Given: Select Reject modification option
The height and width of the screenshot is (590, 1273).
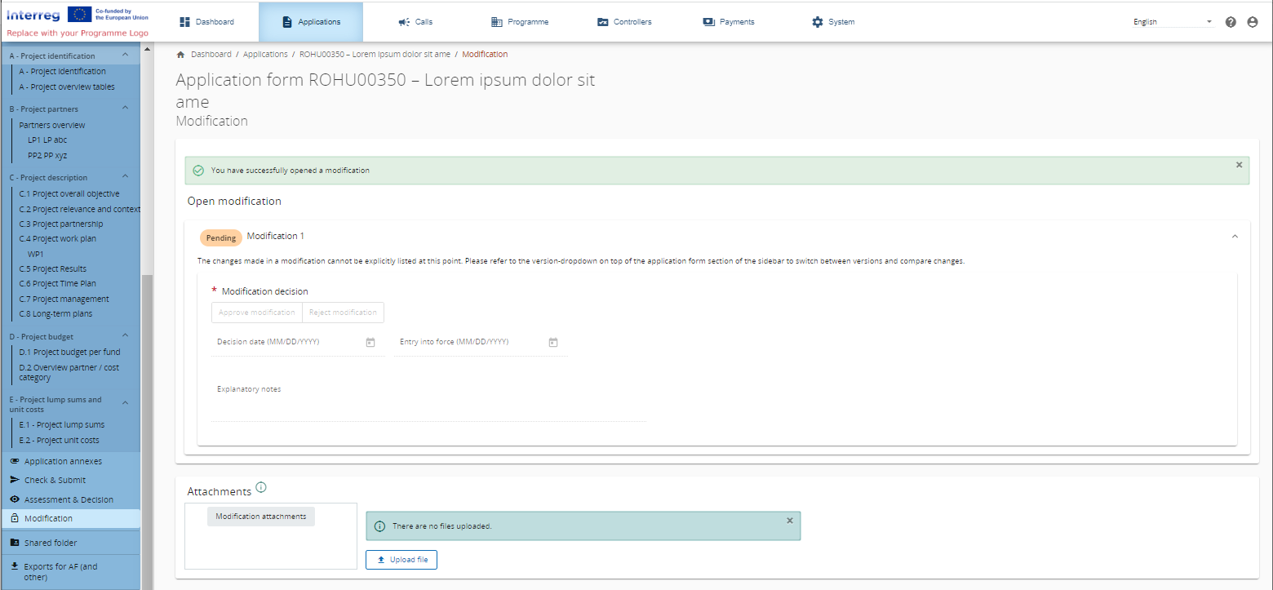Looking at the screenshot, I should pos(343,313).
